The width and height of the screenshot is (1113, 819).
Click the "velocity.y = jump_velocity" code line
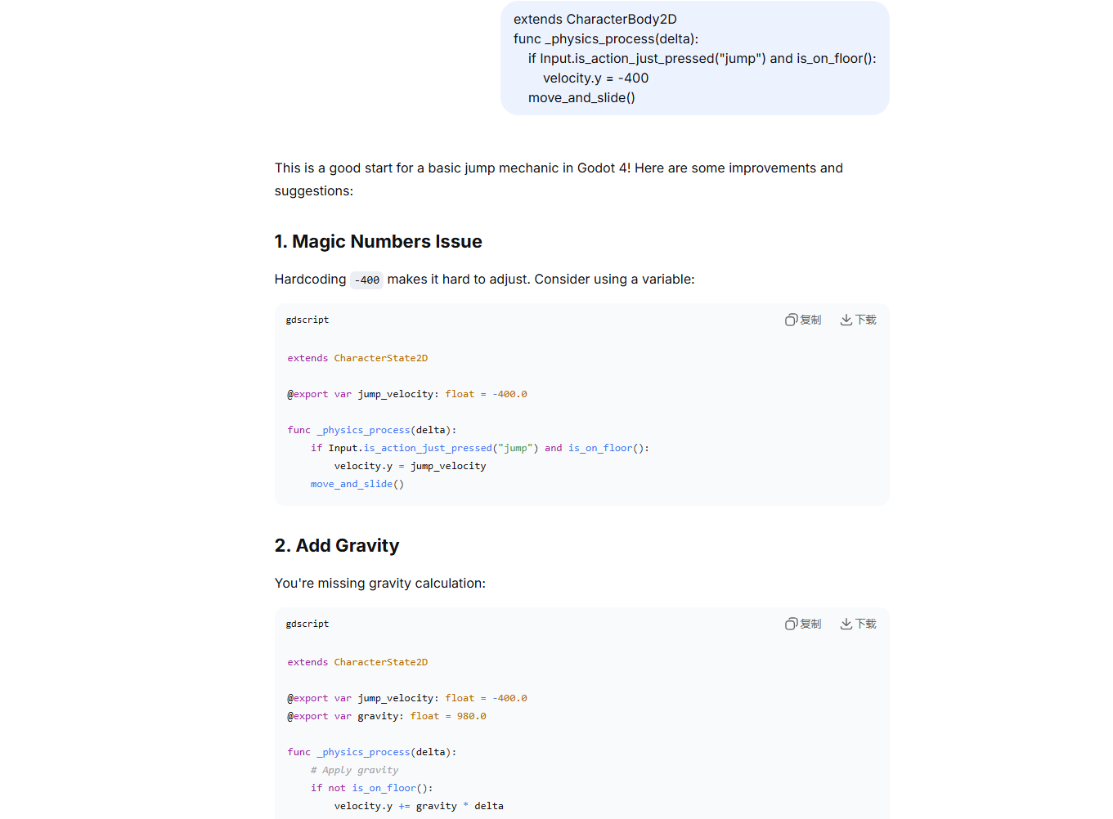[410, 466]
